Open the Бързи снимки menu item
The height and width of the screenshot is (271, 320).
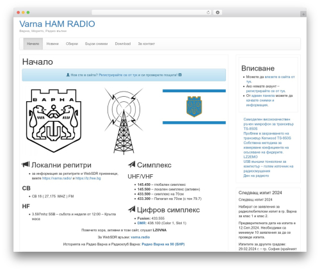click(96, 44)
